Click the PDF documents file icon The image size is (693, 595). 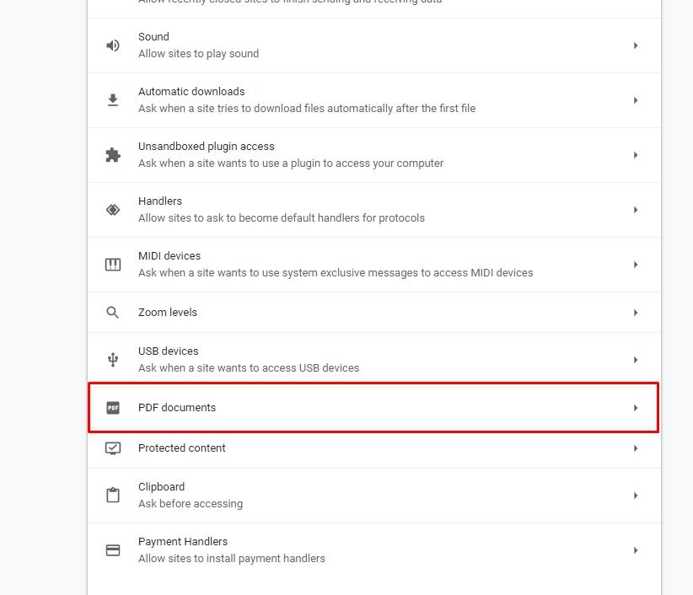[113, 408]
